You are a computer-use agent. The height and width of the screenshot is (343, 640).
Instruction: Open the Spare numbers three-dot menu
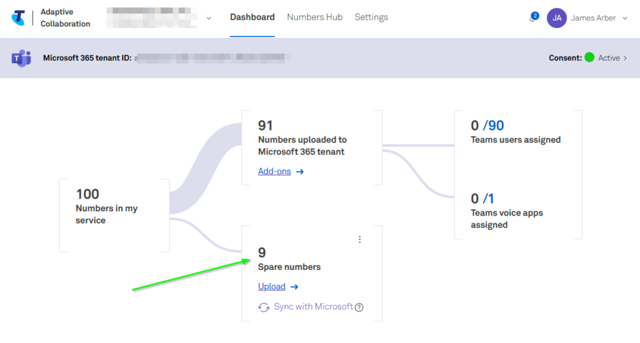[x=359, y=239]
